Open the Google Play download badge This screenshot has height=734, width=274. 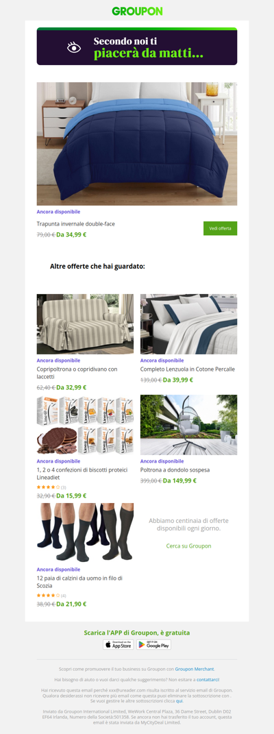[154, 645]
